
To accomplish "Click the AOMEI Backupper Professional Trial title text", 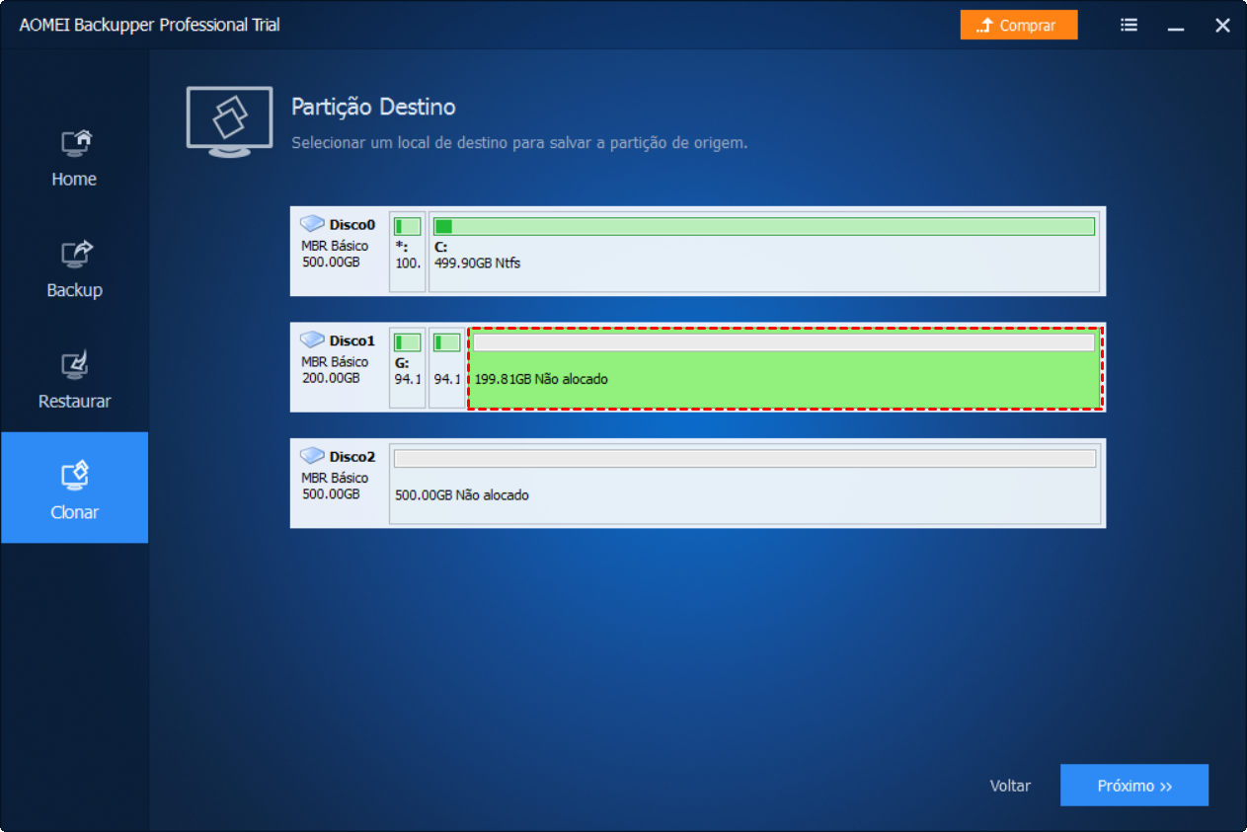I will 148,25.
